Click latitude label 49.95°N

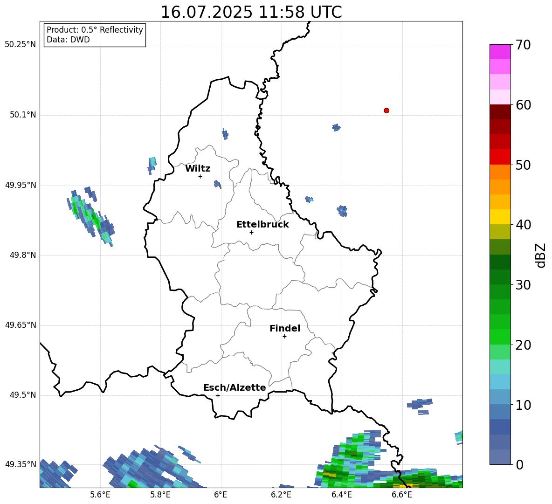pyautogui.click(x=21, y=185)
